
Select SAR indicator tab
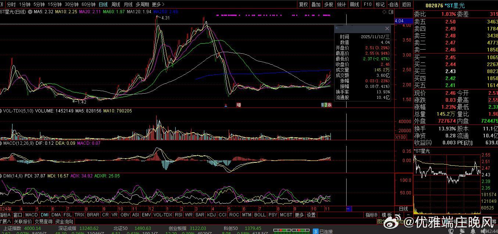(200, 215)
